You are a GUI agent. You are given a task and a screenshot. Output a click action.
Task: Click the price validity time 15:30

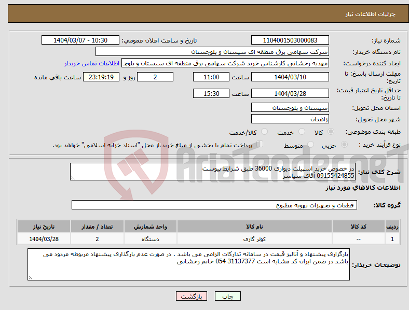211,93
